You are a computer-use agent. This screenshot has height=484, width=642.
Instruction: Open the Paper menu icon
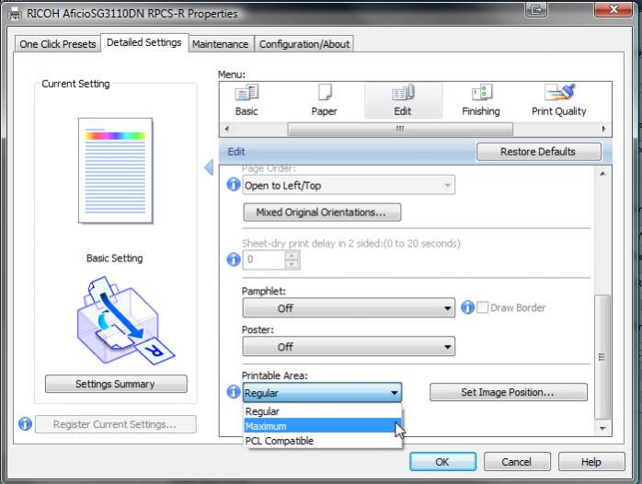325,100
